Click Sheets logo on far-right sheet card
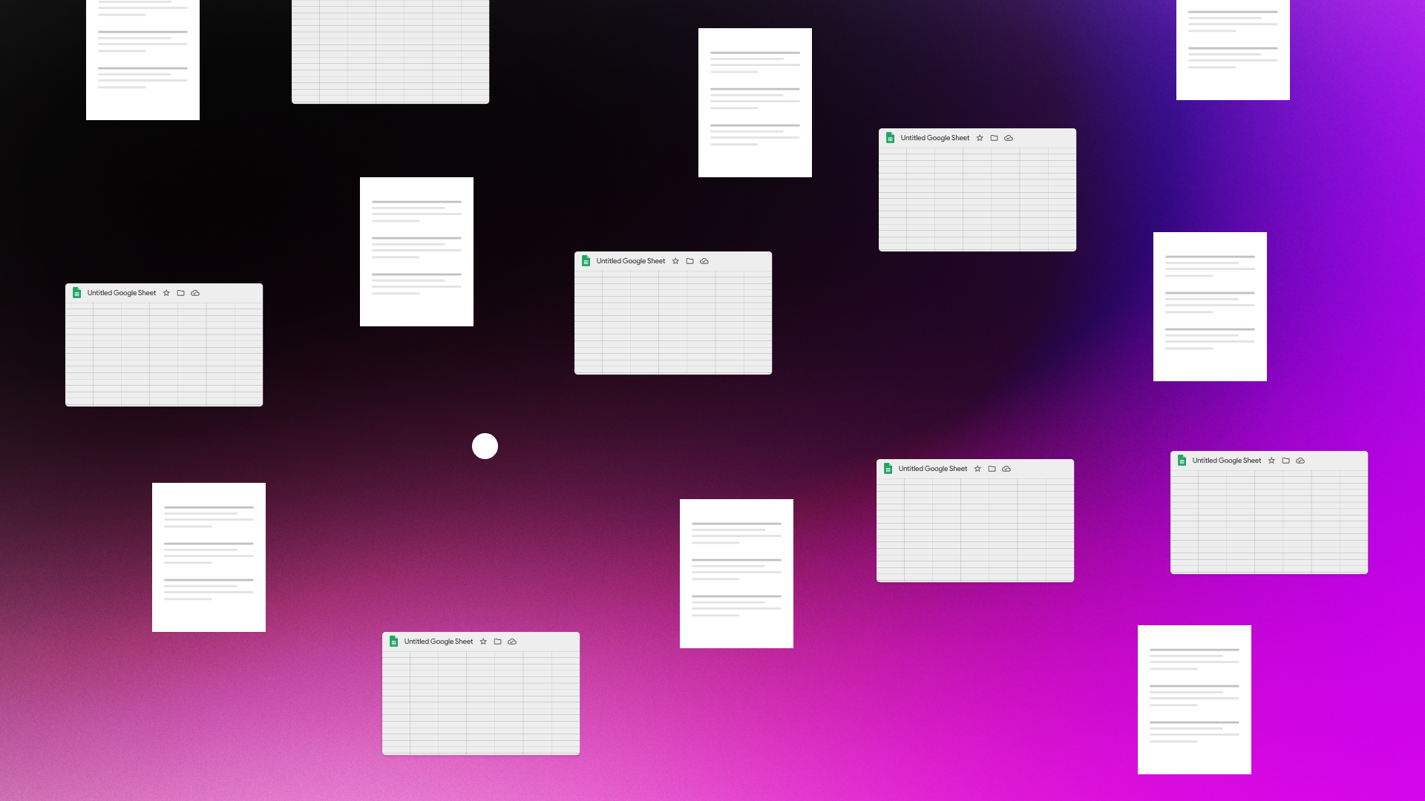The height and width of the screenshot is (801, 1425). point(1182,461)
